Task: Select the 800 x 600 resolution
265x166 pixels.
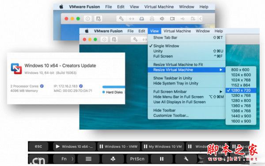Action: pyautogui.click(x=241, y=70)
